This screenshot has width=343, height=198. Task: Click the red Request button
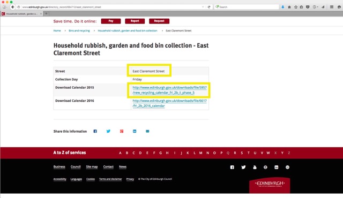(x=159, y=21)
